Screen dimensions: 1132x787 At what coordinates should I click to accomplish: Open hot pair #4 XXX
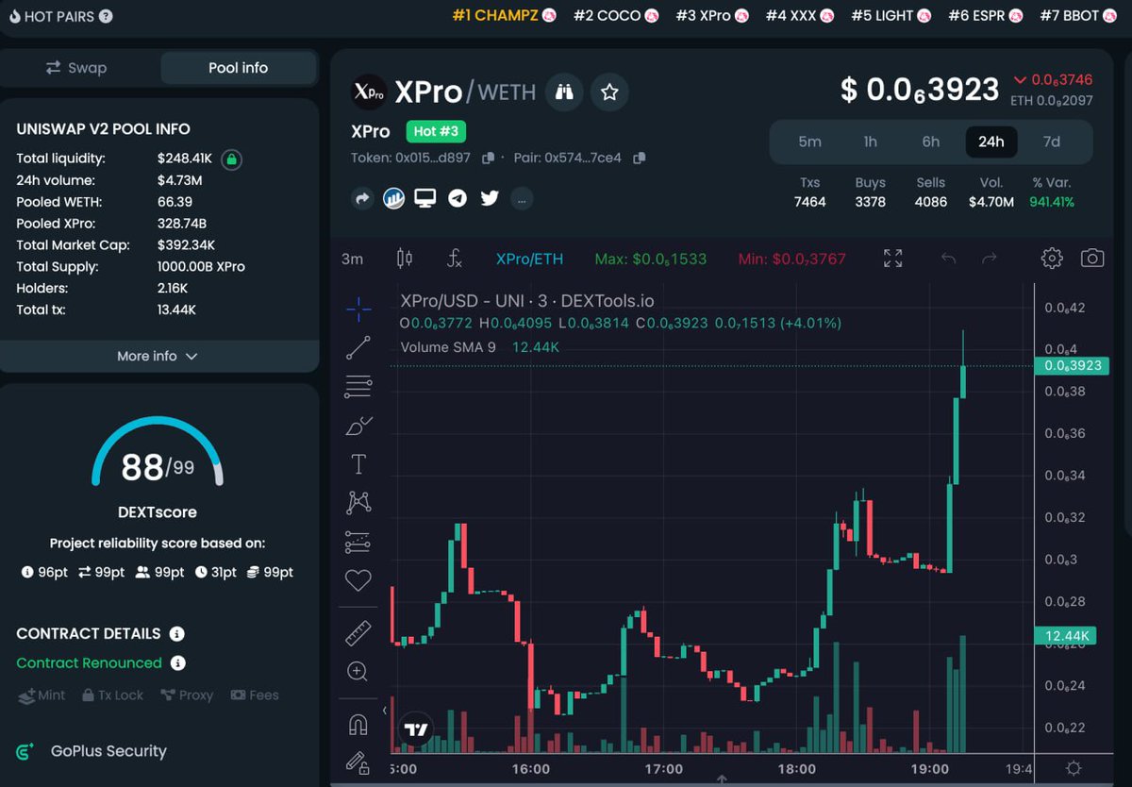[799, 16]
